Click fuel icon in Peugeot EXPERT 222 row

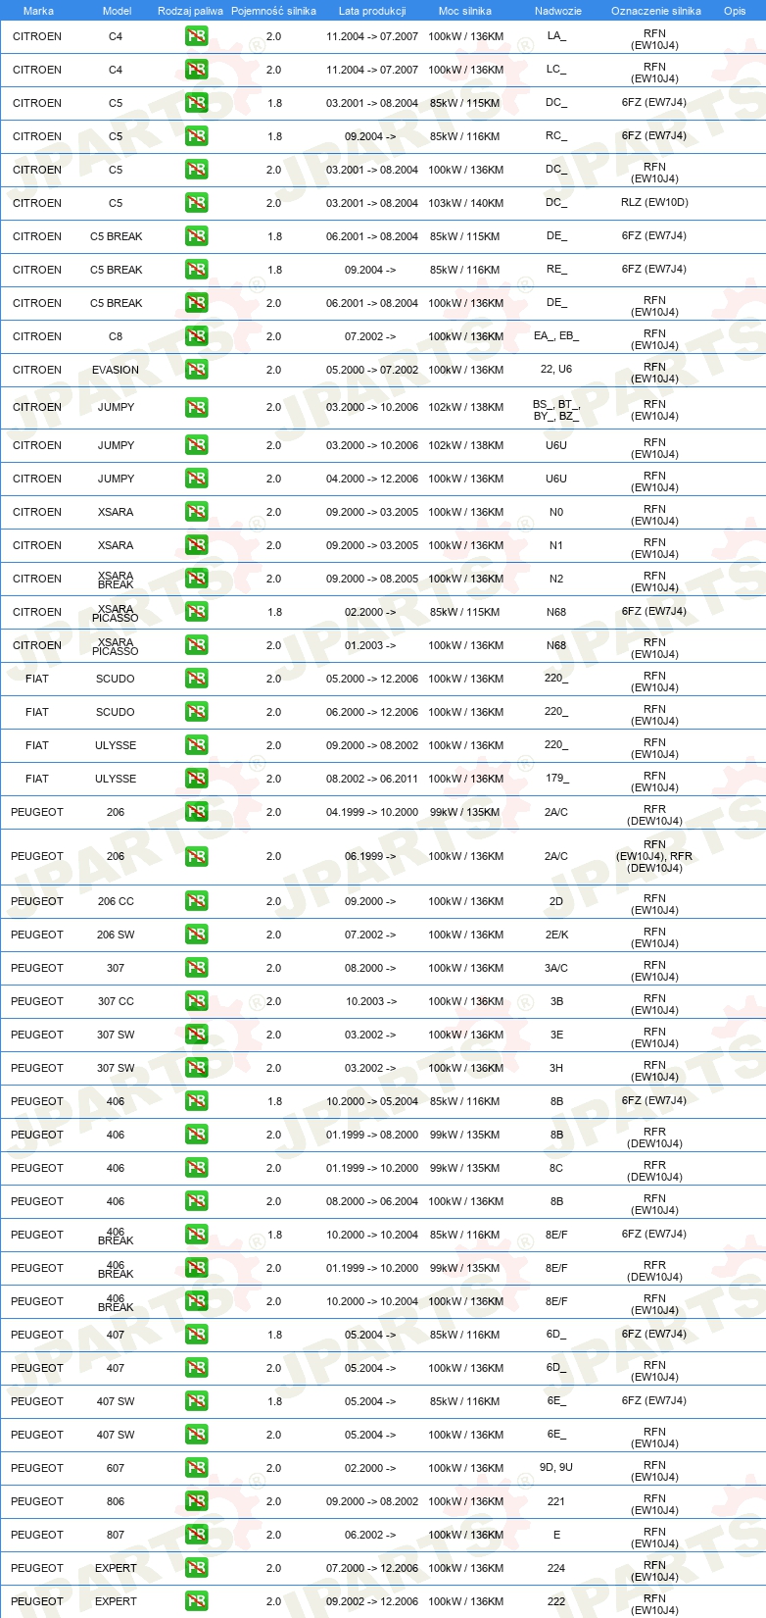[x=197, y=1601]
